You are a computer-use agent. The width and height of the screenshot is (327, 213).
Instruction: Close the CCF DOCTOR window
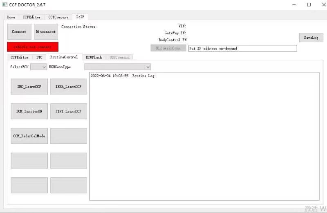point(324,4)
